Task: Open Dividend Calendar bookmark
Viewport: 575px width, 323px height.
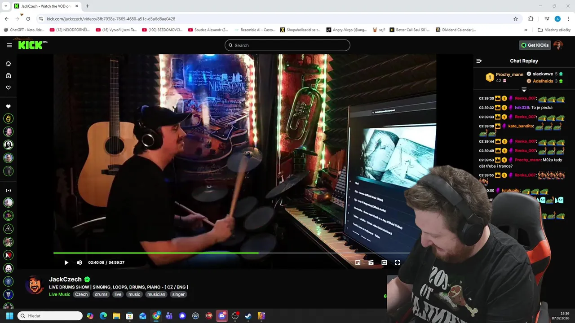Action: click(x=456, y=30)
